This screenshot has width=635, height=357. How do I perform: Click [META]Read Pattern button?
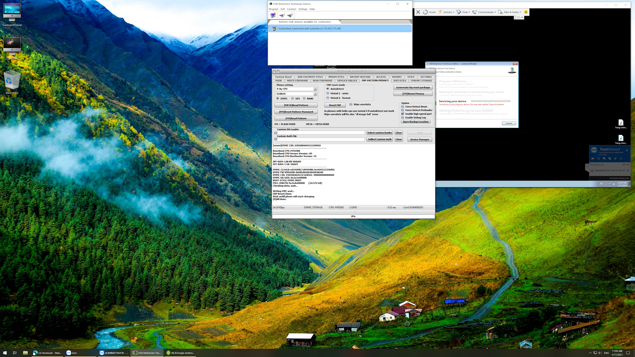296,105
